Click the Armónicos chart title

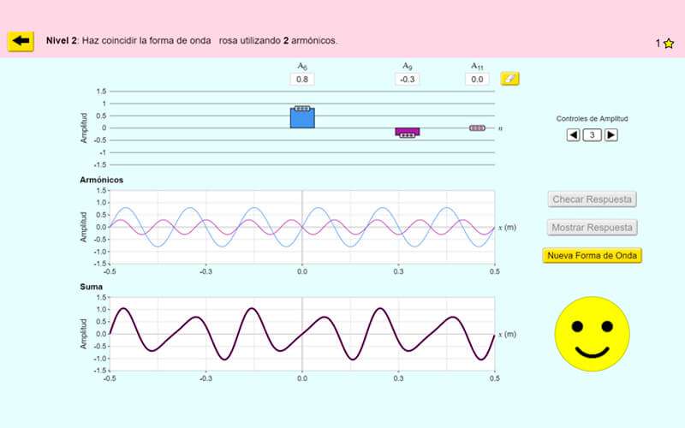click(x=101, y=180)
